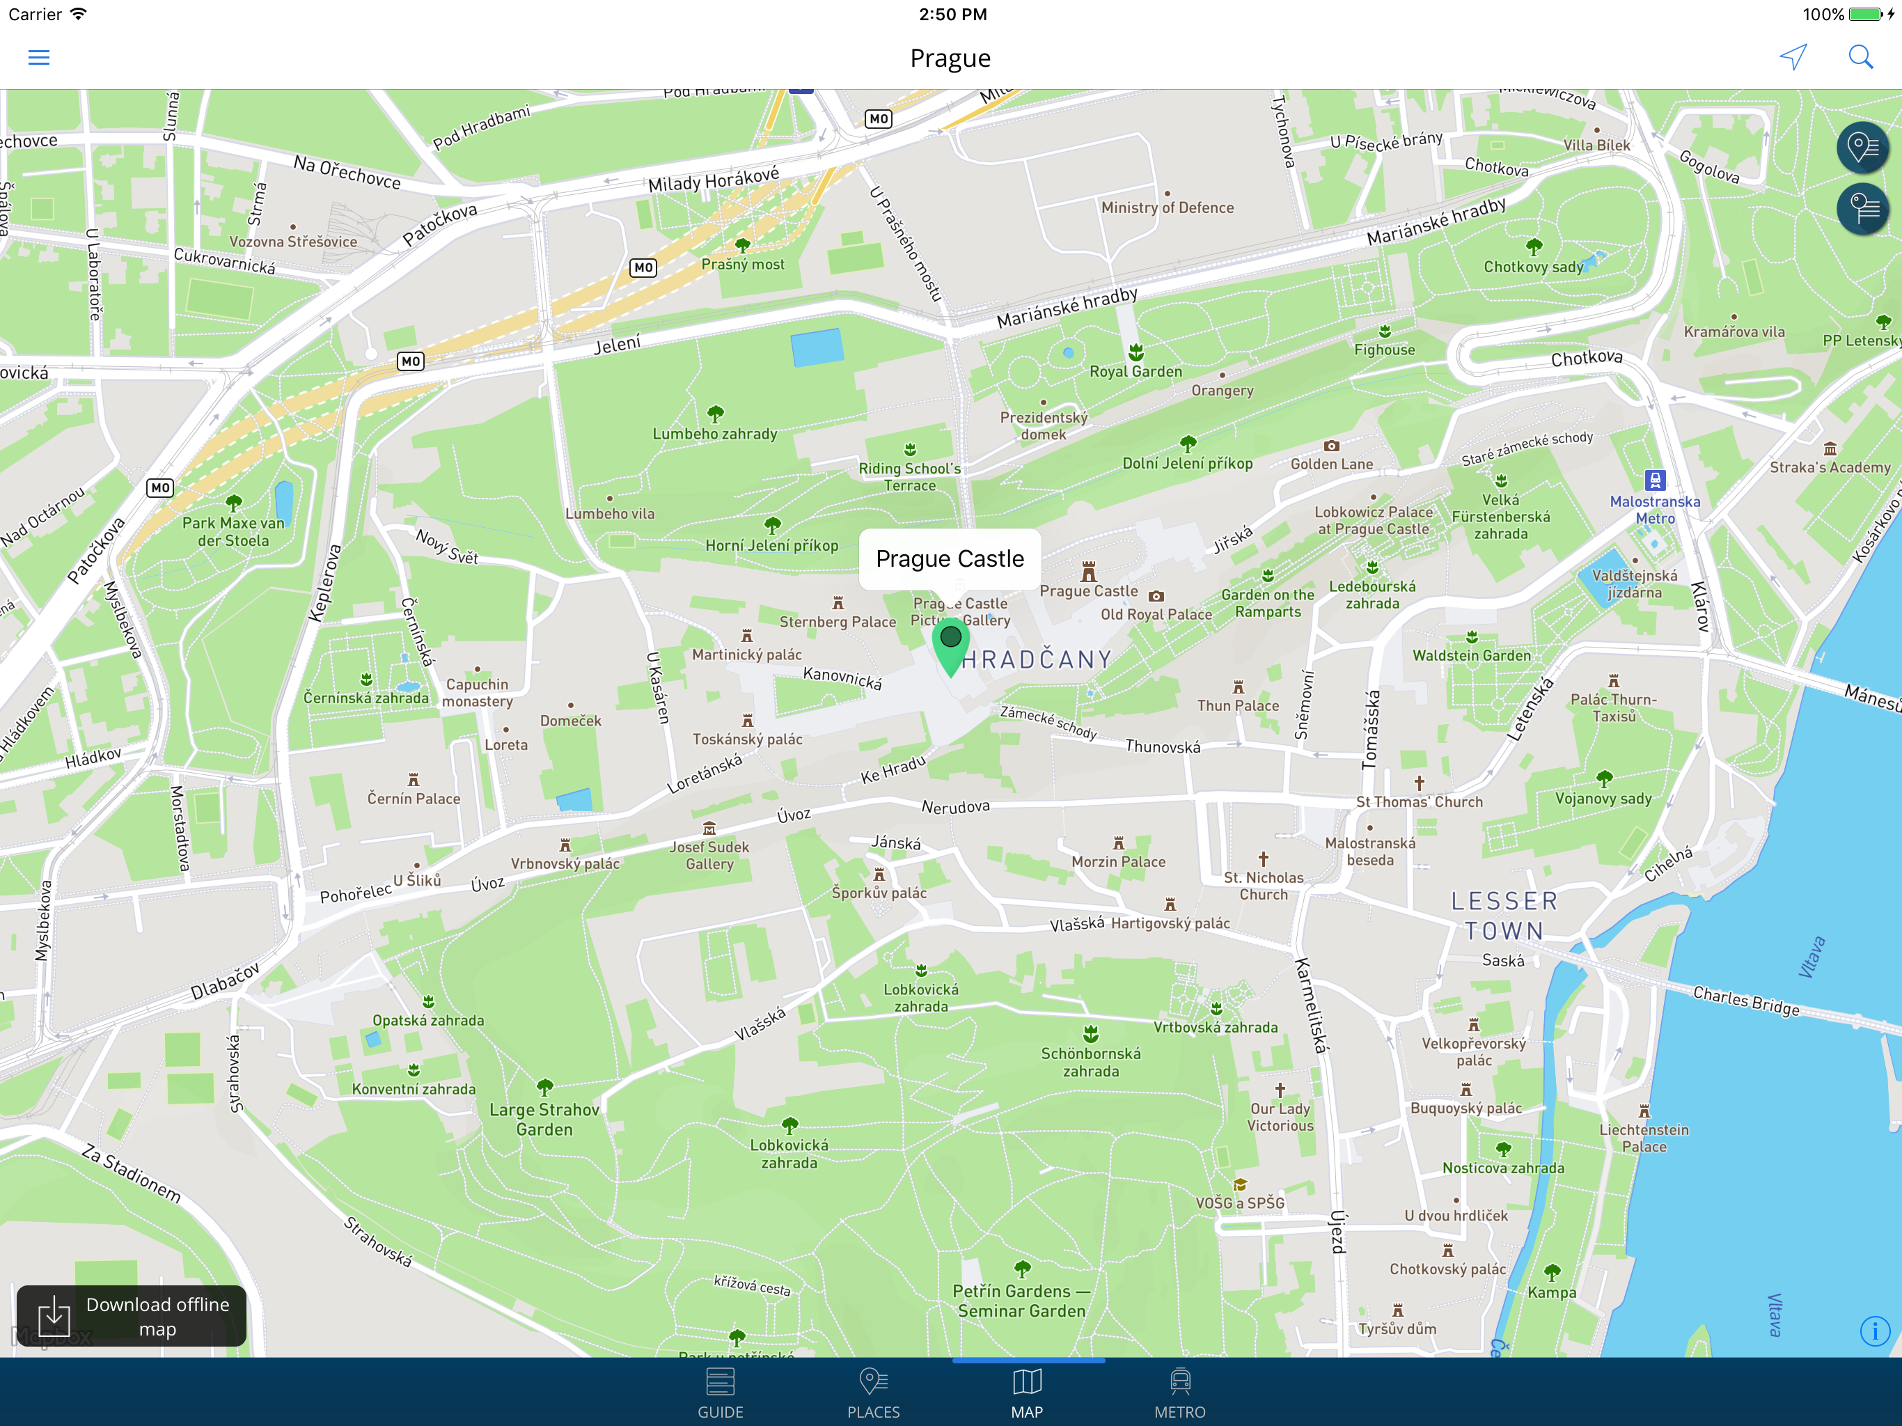The width and height of the screenshot is (1902, 1426).
Task: Open search with magnifier icon
Action: (x=1861, y=58)
